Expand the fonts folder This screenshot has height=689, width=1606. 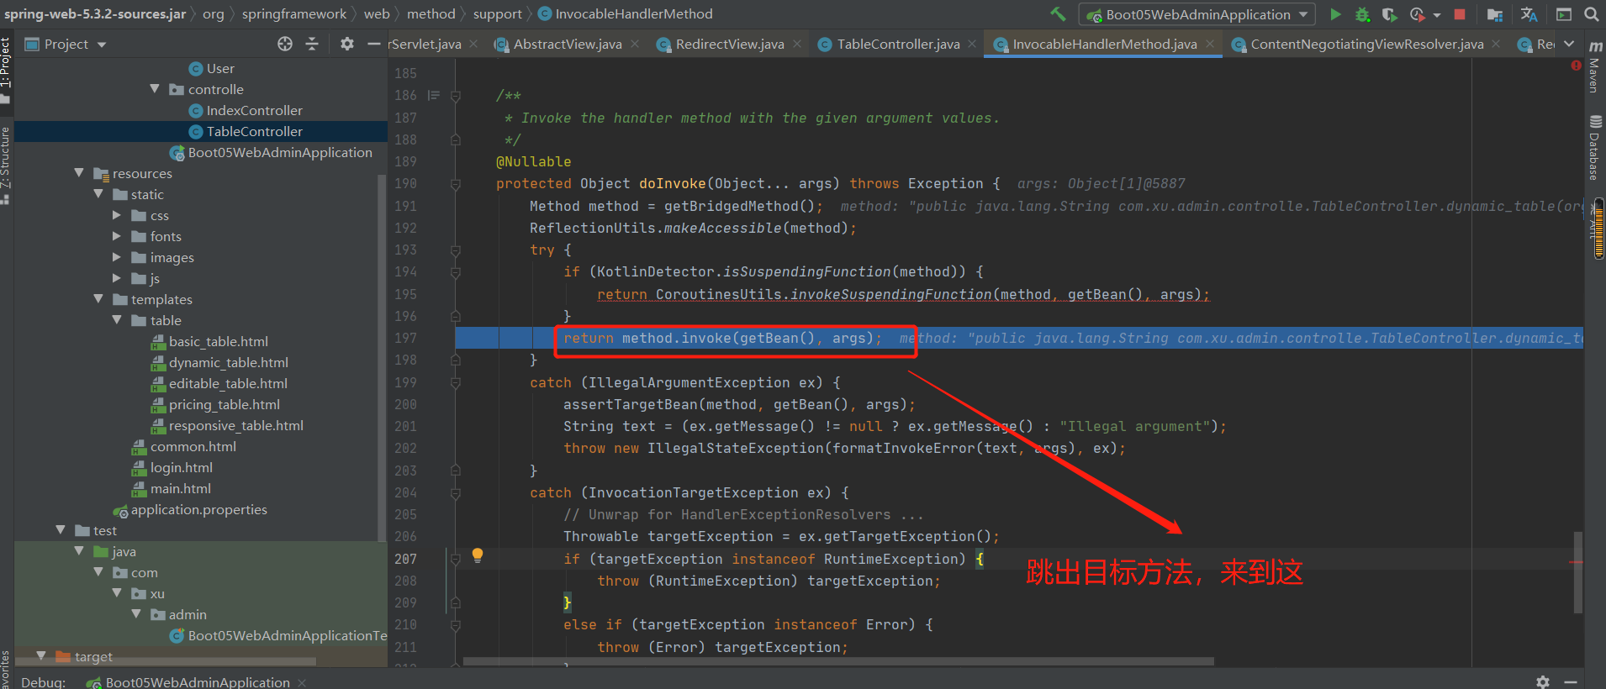[117, 236]
